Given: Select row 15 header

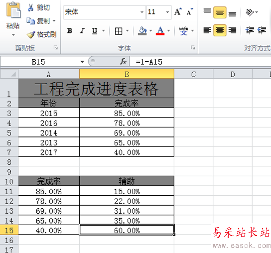Looking at the screenshot, I should (x=9, y=230).
